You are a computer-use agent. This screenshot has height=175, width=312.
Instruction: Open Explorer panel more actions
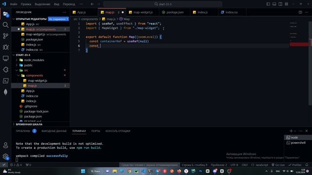coord(64,12)
